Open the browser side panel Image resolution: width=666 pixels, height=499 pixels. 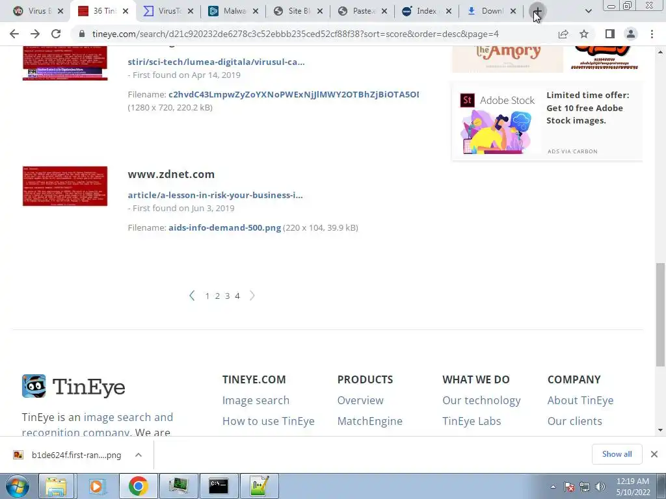610,34
